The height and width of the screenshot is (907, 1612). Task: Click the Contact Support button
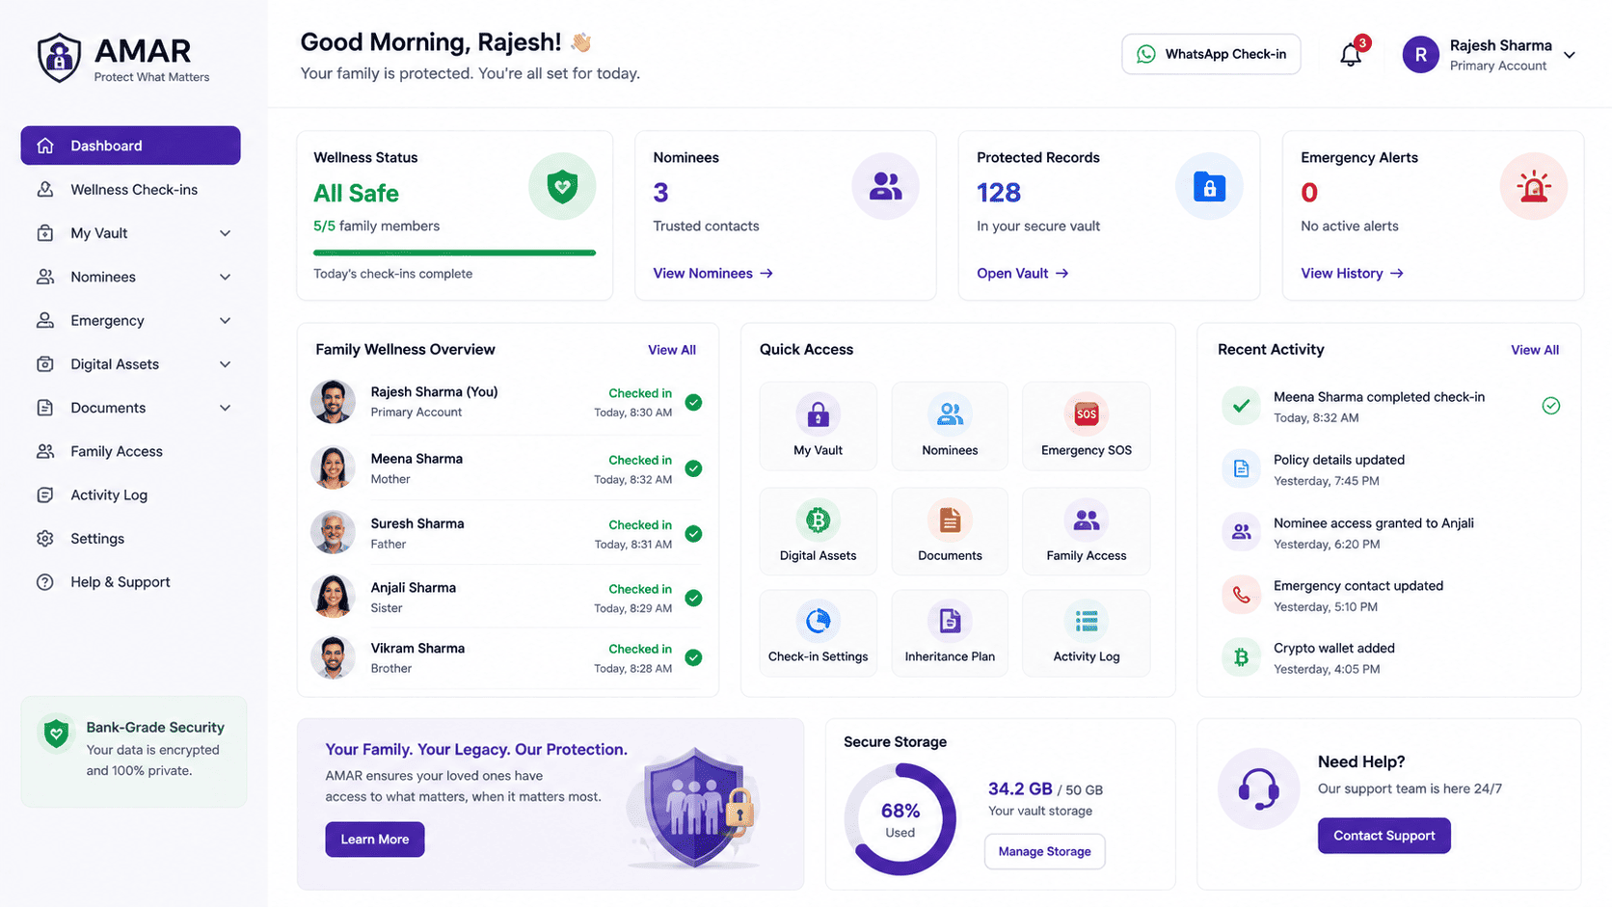coord(1384,836)
